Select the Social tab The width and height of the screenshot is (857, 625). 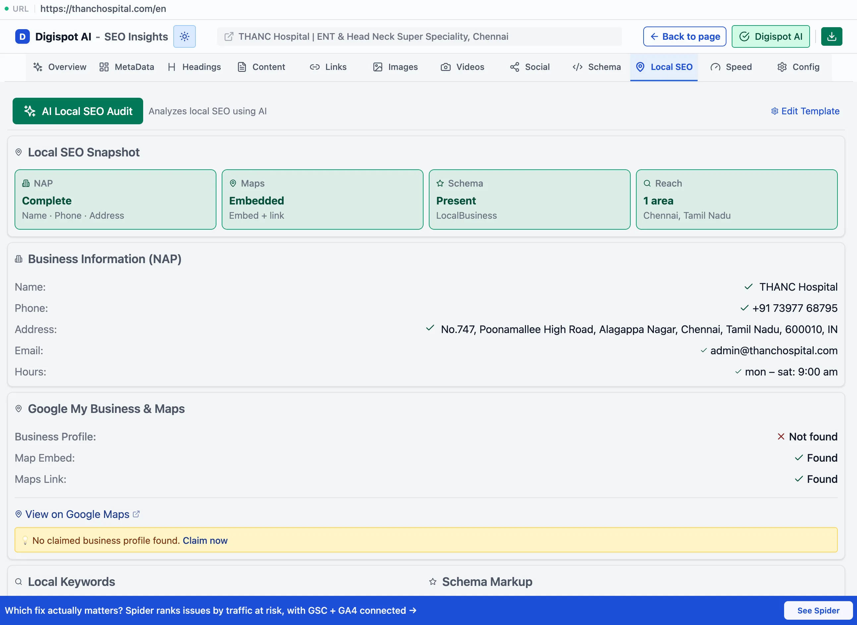530,67
